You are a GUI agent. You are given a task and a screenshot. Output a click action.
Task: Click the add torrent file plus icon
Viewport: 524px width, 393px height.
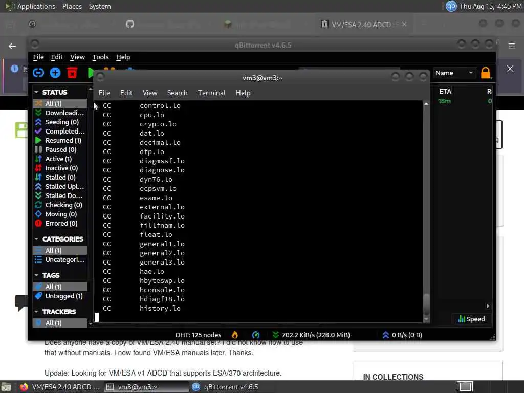(x=55, y=73)
